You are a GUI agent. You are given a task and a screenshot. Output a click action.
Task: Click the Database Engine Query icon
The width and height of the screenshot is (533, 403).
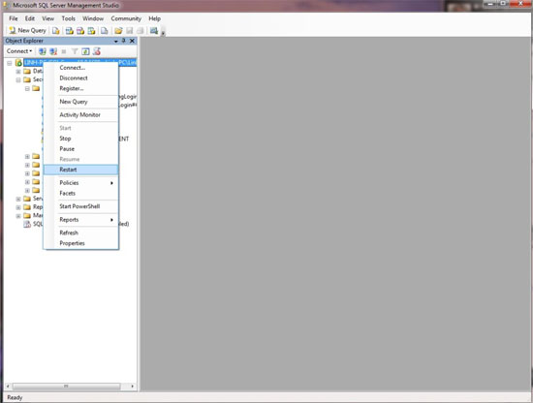tap(56, 31)
